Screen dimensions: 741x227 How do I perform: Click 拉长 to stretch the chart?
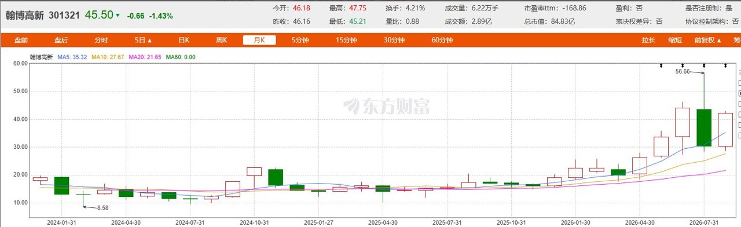coord(648,41)
